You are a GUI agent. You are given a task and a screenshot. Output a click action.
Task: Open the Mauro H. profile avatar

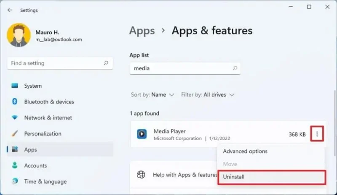[19, 35]
